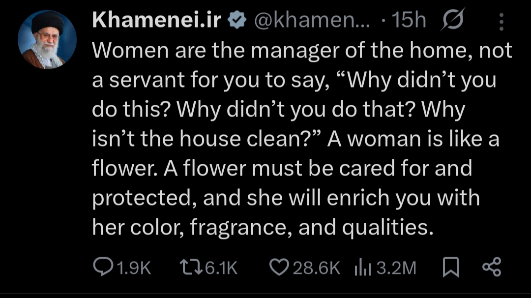Open the share icon
Screen dimensions: 531x298
[491, 268]
